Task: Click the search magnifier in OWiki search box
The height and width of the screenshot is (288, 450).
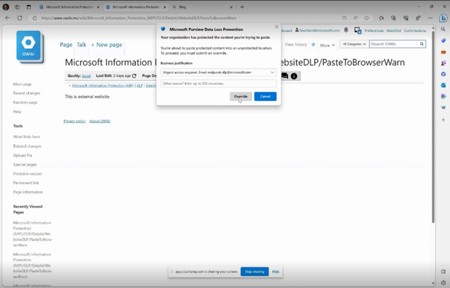Action: (422, 44)
